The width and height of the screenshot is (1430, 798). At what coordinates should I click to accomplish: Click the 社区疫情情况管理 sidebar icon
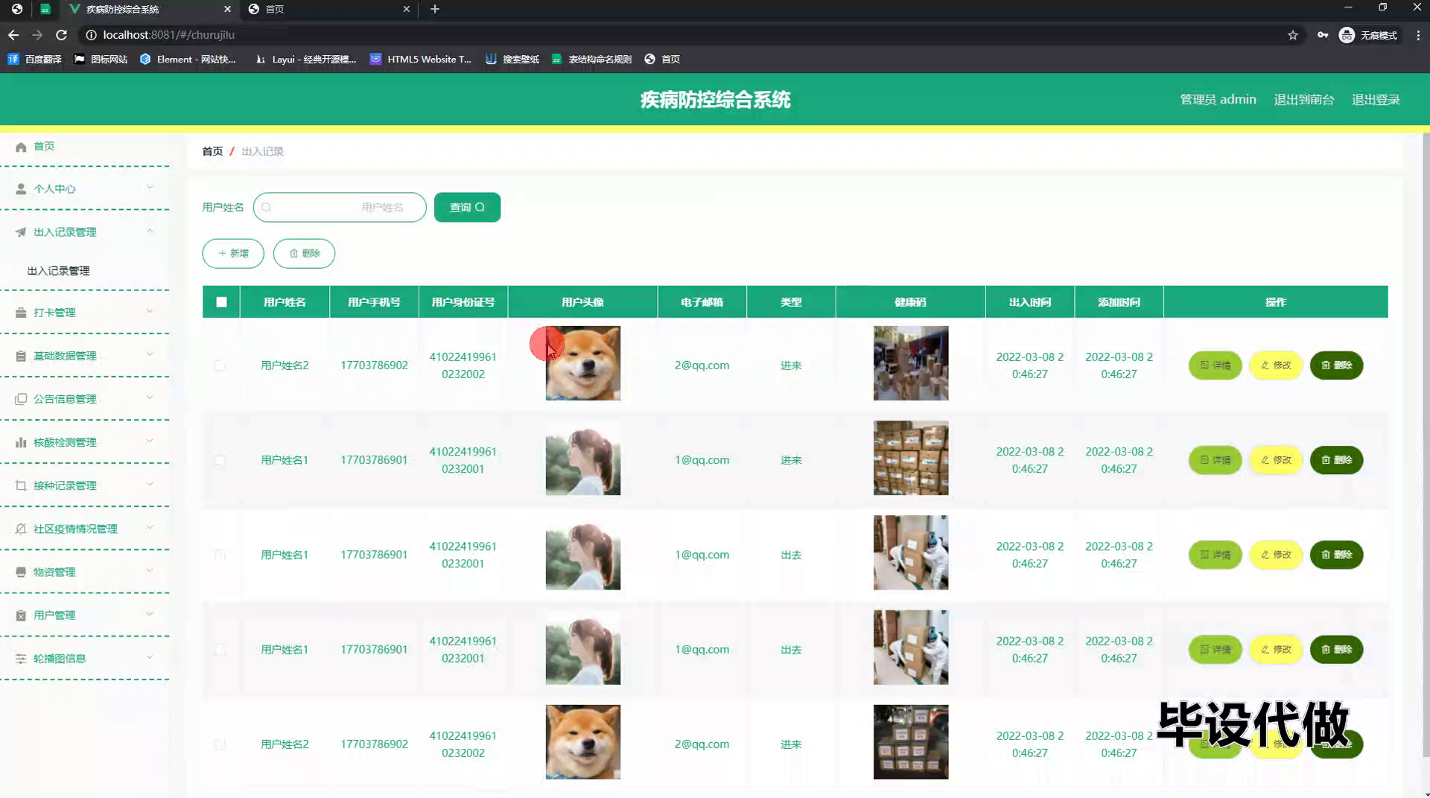pyautogui.click(x=21, y=529)
